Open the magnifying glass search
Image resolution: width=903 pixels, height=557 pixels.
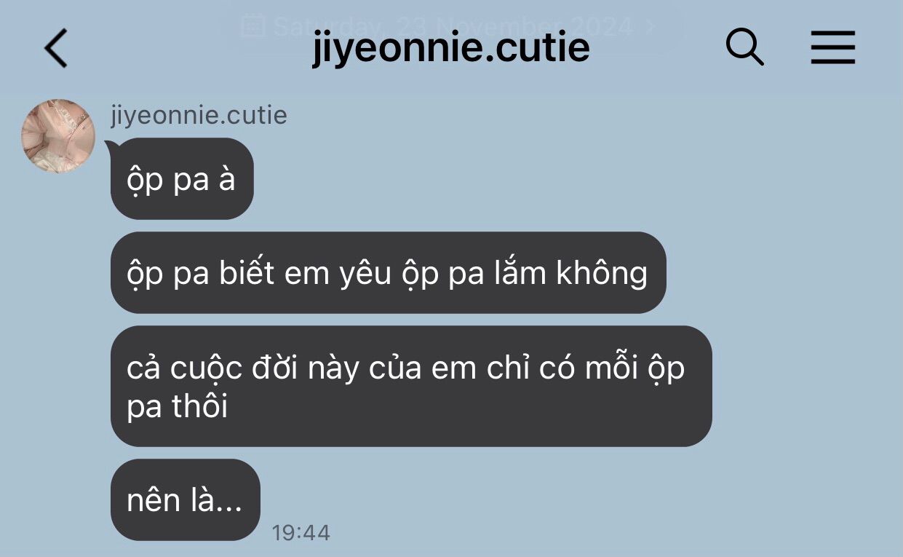(745, 48)
